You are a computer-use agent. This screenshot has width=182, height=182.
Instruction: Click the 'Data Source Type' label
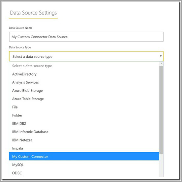[x=20, y=47]
